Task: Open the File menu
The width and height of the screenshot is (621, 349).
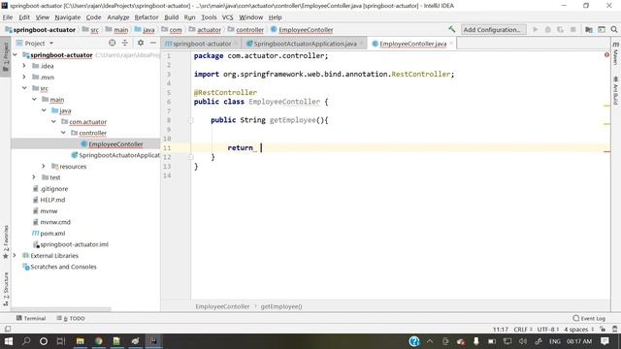Action: [x=8, y=17]
